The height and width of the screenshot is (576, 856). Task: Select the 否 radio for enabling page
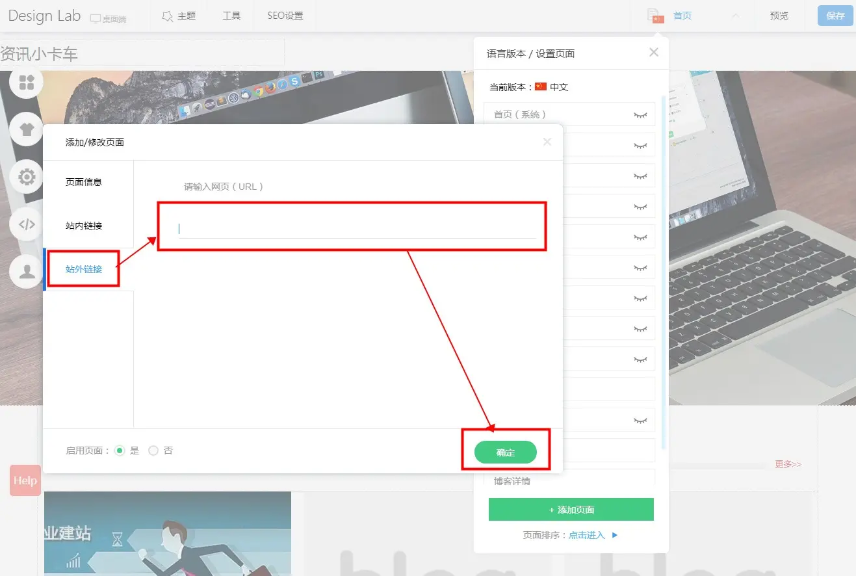tap(153, 451)
